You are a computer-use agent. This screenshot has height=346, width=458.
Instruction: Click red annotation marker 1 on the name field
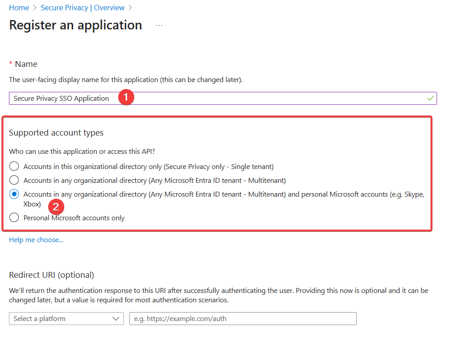(126, 97)
